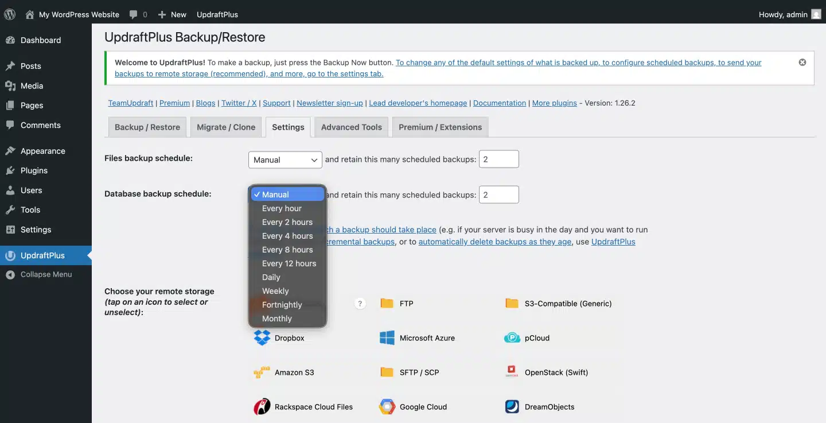Follow the automatically delete backups as they age link
The image size is (826, 423).
click(x=495, y=242)
